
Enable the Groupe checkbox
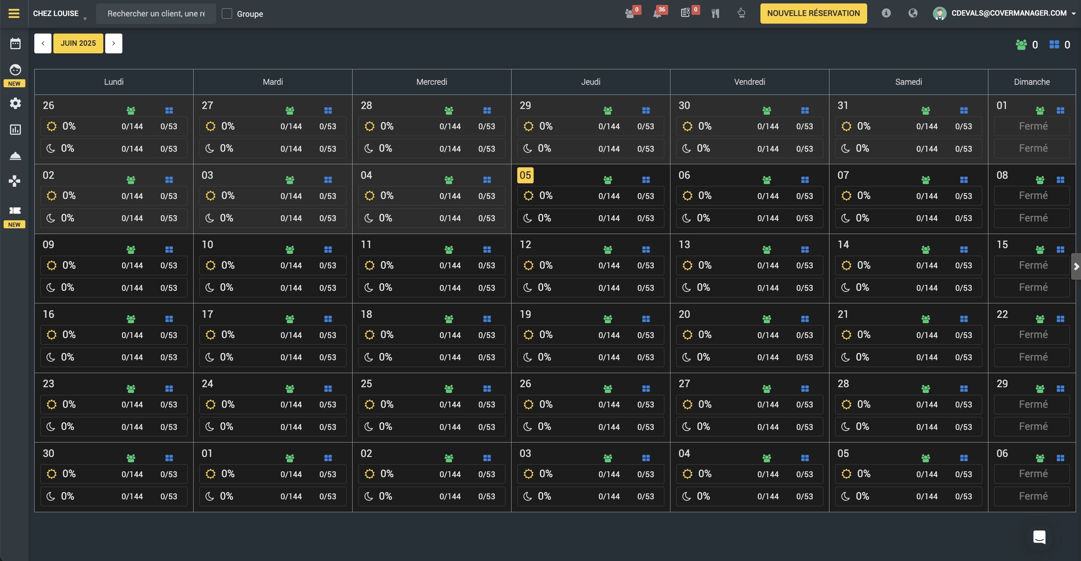[x=227, y=14]
